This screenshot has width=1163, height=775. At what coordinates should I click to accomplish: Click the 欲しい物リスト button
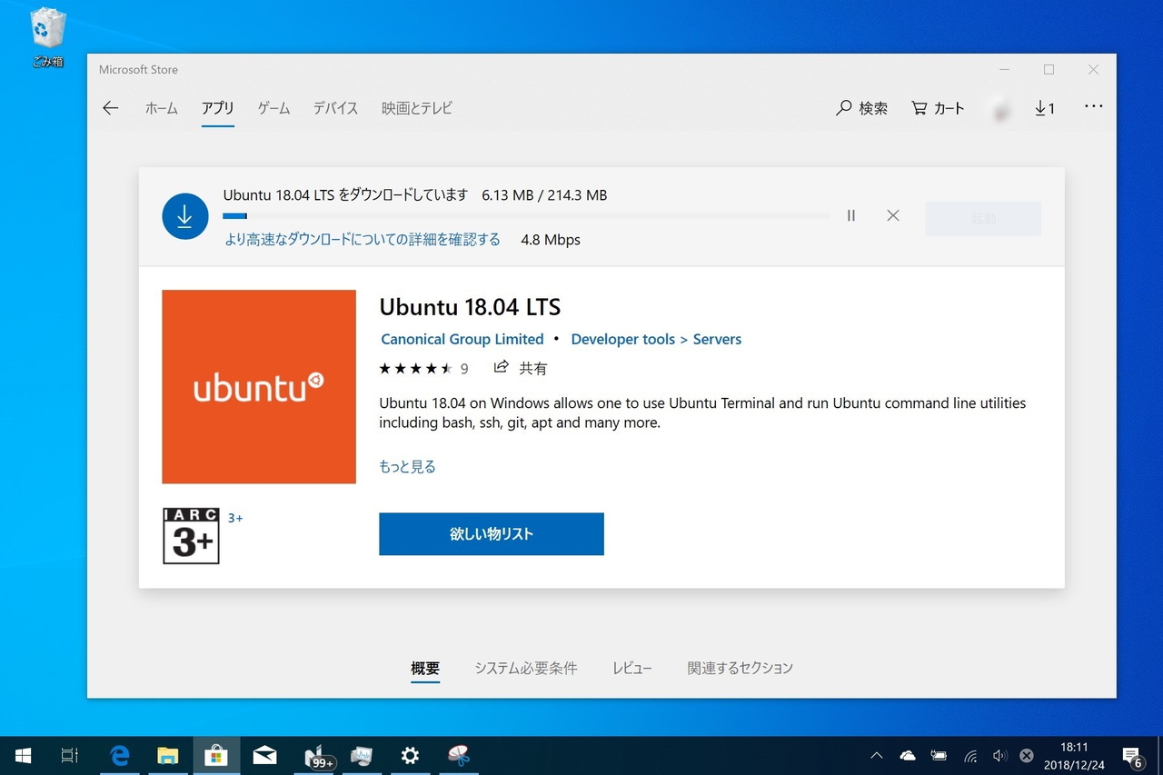[491, 533]
